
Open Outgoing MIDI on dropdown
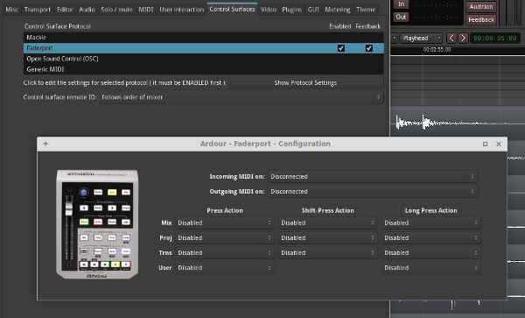coord(373,192)
